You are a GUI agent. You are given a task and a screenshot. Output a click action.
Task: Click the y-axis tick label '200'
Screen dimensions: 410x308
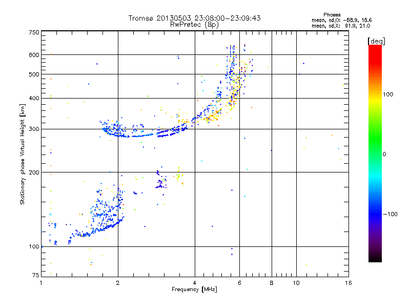coord(34,172)
